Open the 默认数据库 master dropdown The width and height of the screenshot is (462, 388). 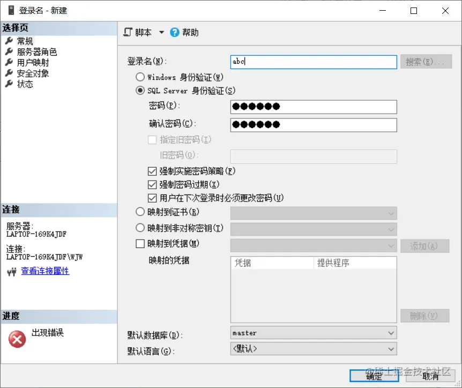pos(391,333)
